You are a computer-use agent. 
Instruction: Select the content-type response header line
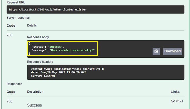click(67, 69)
